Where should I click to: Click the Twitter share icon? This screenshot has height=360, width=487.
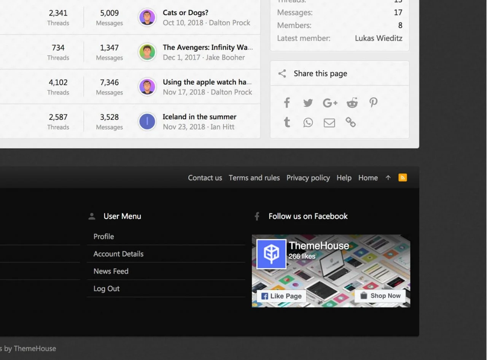point(308,103)
